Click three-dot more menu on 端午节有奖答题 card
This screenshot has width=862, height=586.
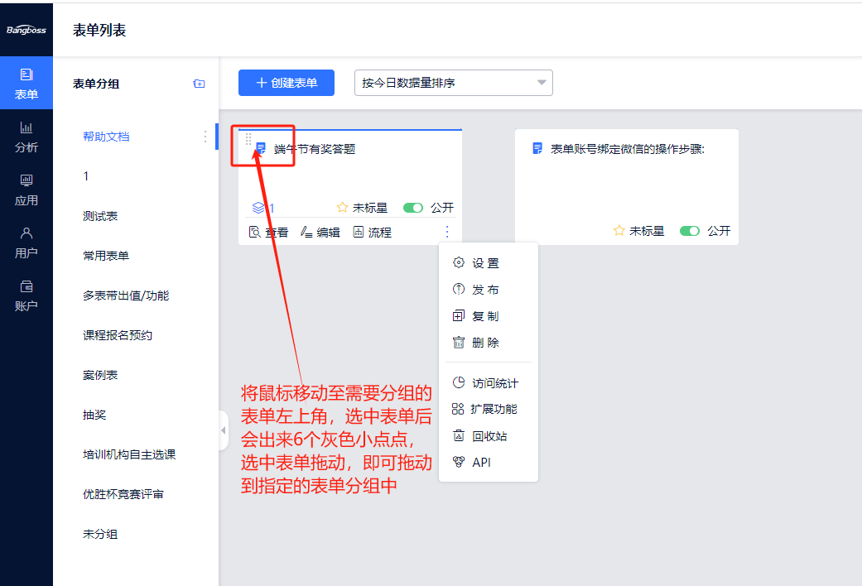pyautogui.click(x=447, y=232)
